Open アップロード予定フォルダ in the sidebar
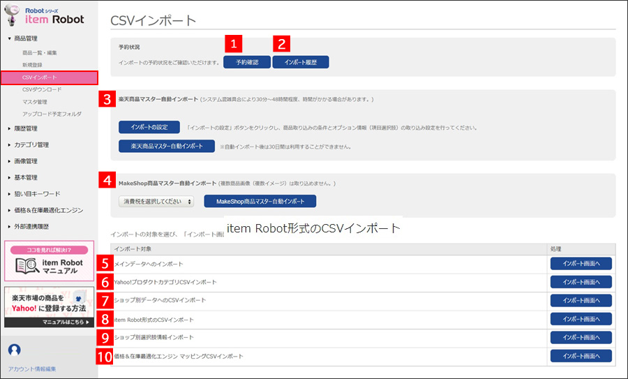The width and height of the screenshot is (628, 379). point(52,114)
